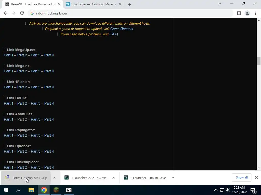
Task: Open the Windows Start menu
Action: (x=6, y=190)
